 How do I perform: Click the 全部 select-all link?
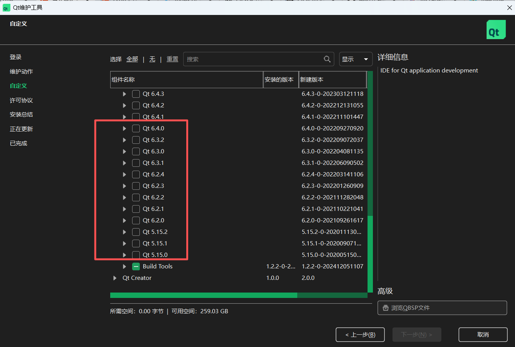[132, 59]
